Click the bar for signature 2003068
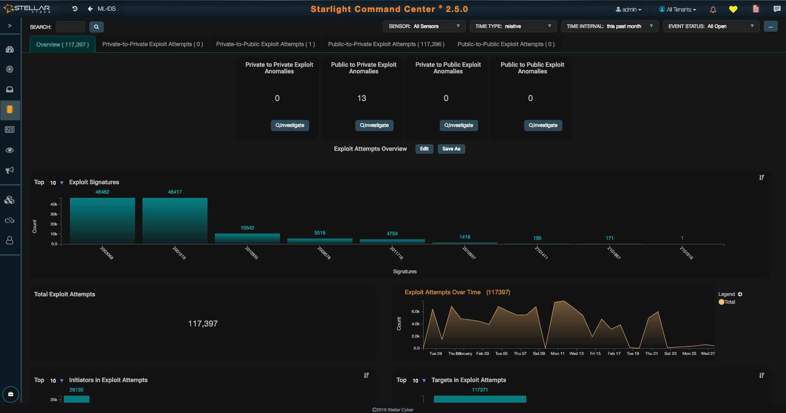The height and width of the screenshot is (413, 786). (x=103, y=221)
